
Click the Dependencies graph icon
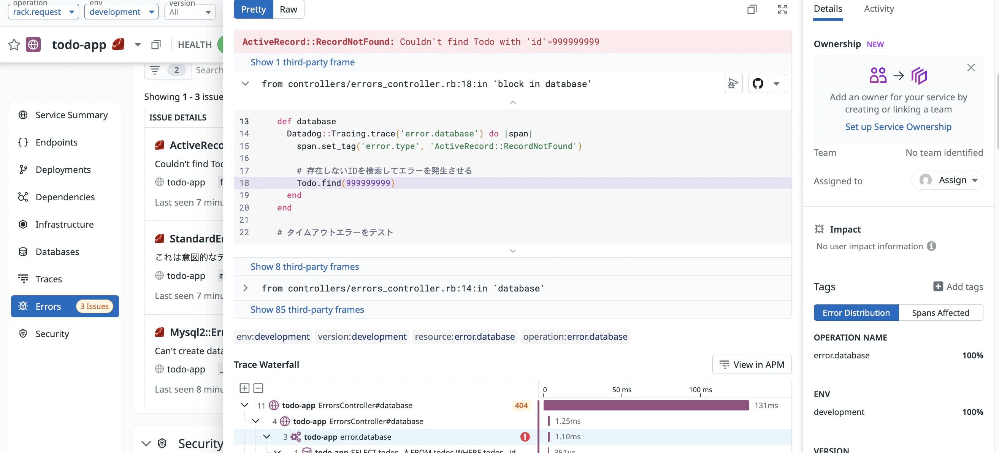(x=23, y=196)
